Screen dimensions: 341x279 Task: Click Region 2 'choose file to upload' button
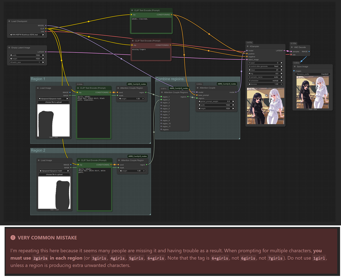click(54, 174)
